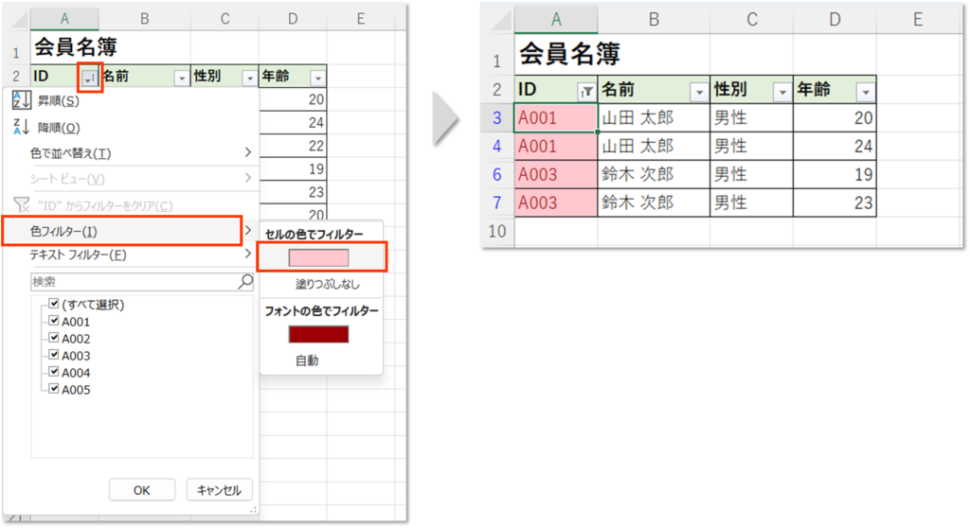The height and width of the screenshot is (528, 970).
Task: Pick pink cell color swatch
Action: pos(318,257)
